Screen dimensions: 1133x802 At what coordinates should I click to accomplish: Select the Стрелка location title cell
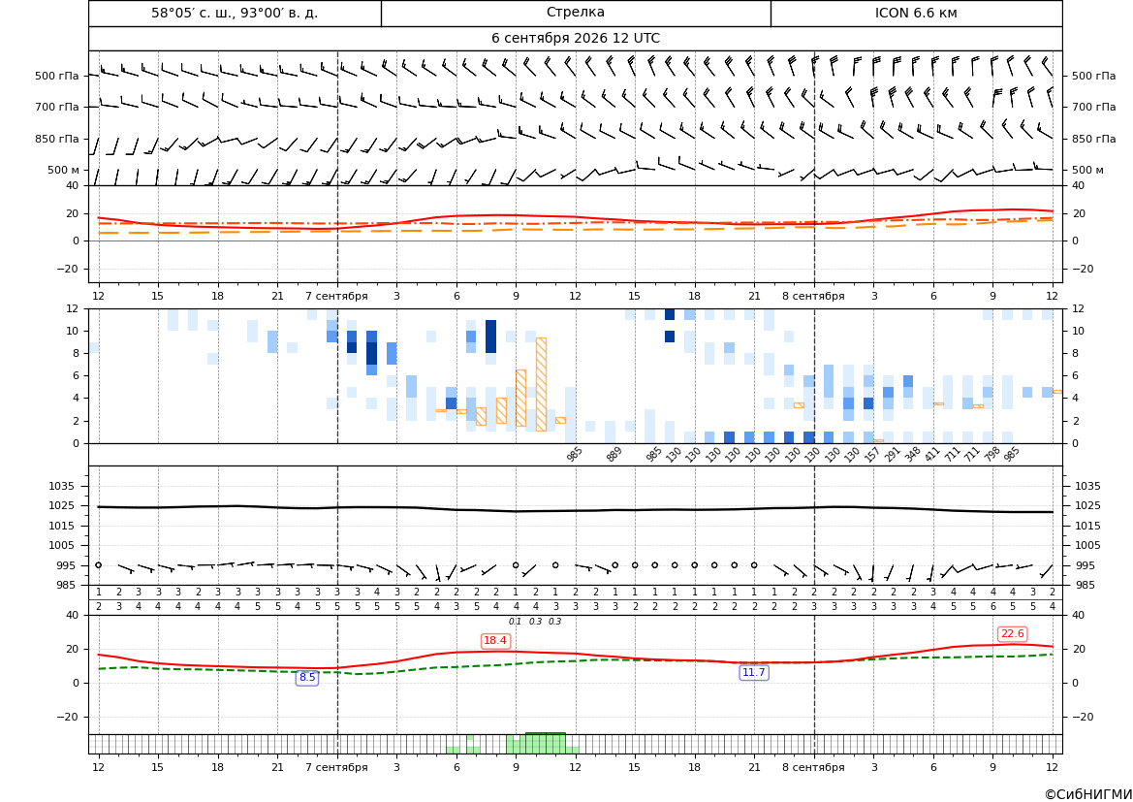point(576,13)
